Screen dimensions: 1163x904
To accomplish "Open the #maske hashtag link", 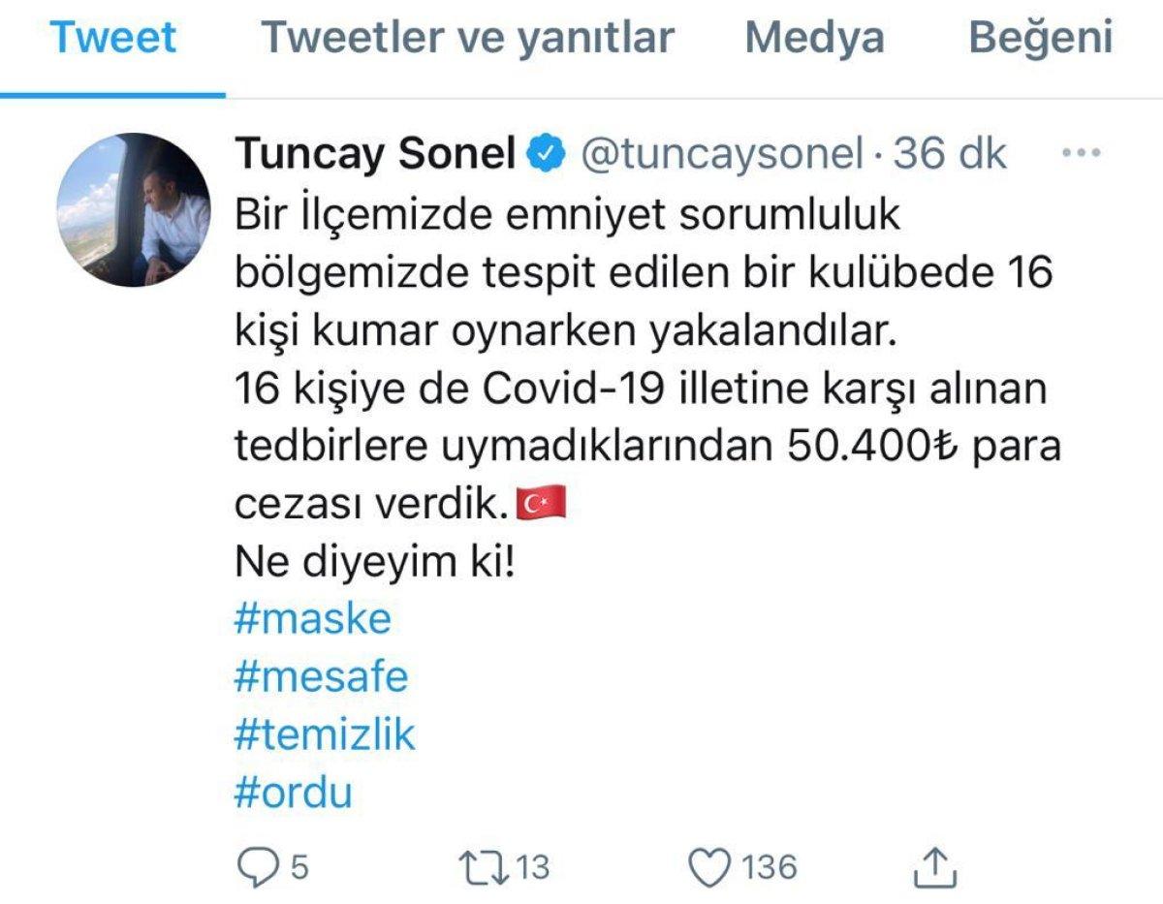I will pyautogui.click(x=312, y=617).
